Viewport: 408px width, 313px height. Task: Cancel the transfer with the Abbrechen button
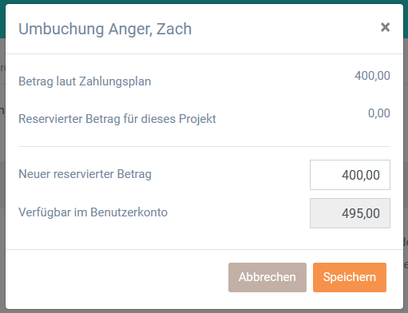267,277
